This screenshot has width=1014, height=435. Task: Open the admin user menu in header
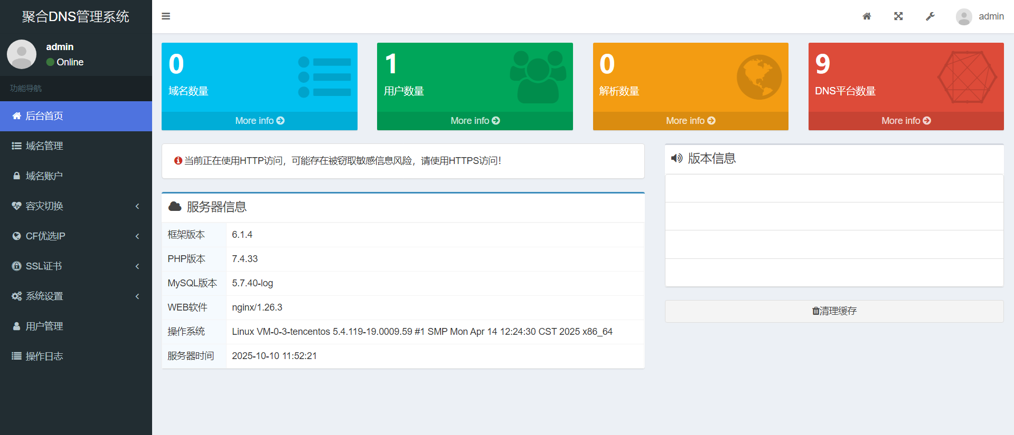pos(980,16)
